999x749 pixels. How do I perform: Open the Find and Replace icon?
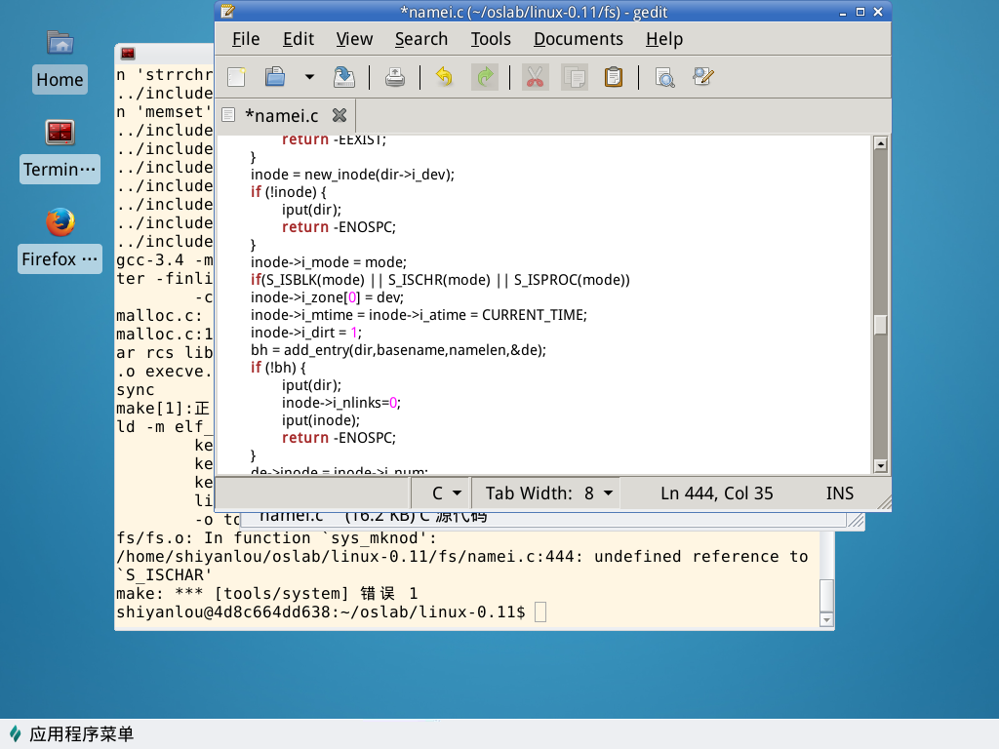[703, 77]
